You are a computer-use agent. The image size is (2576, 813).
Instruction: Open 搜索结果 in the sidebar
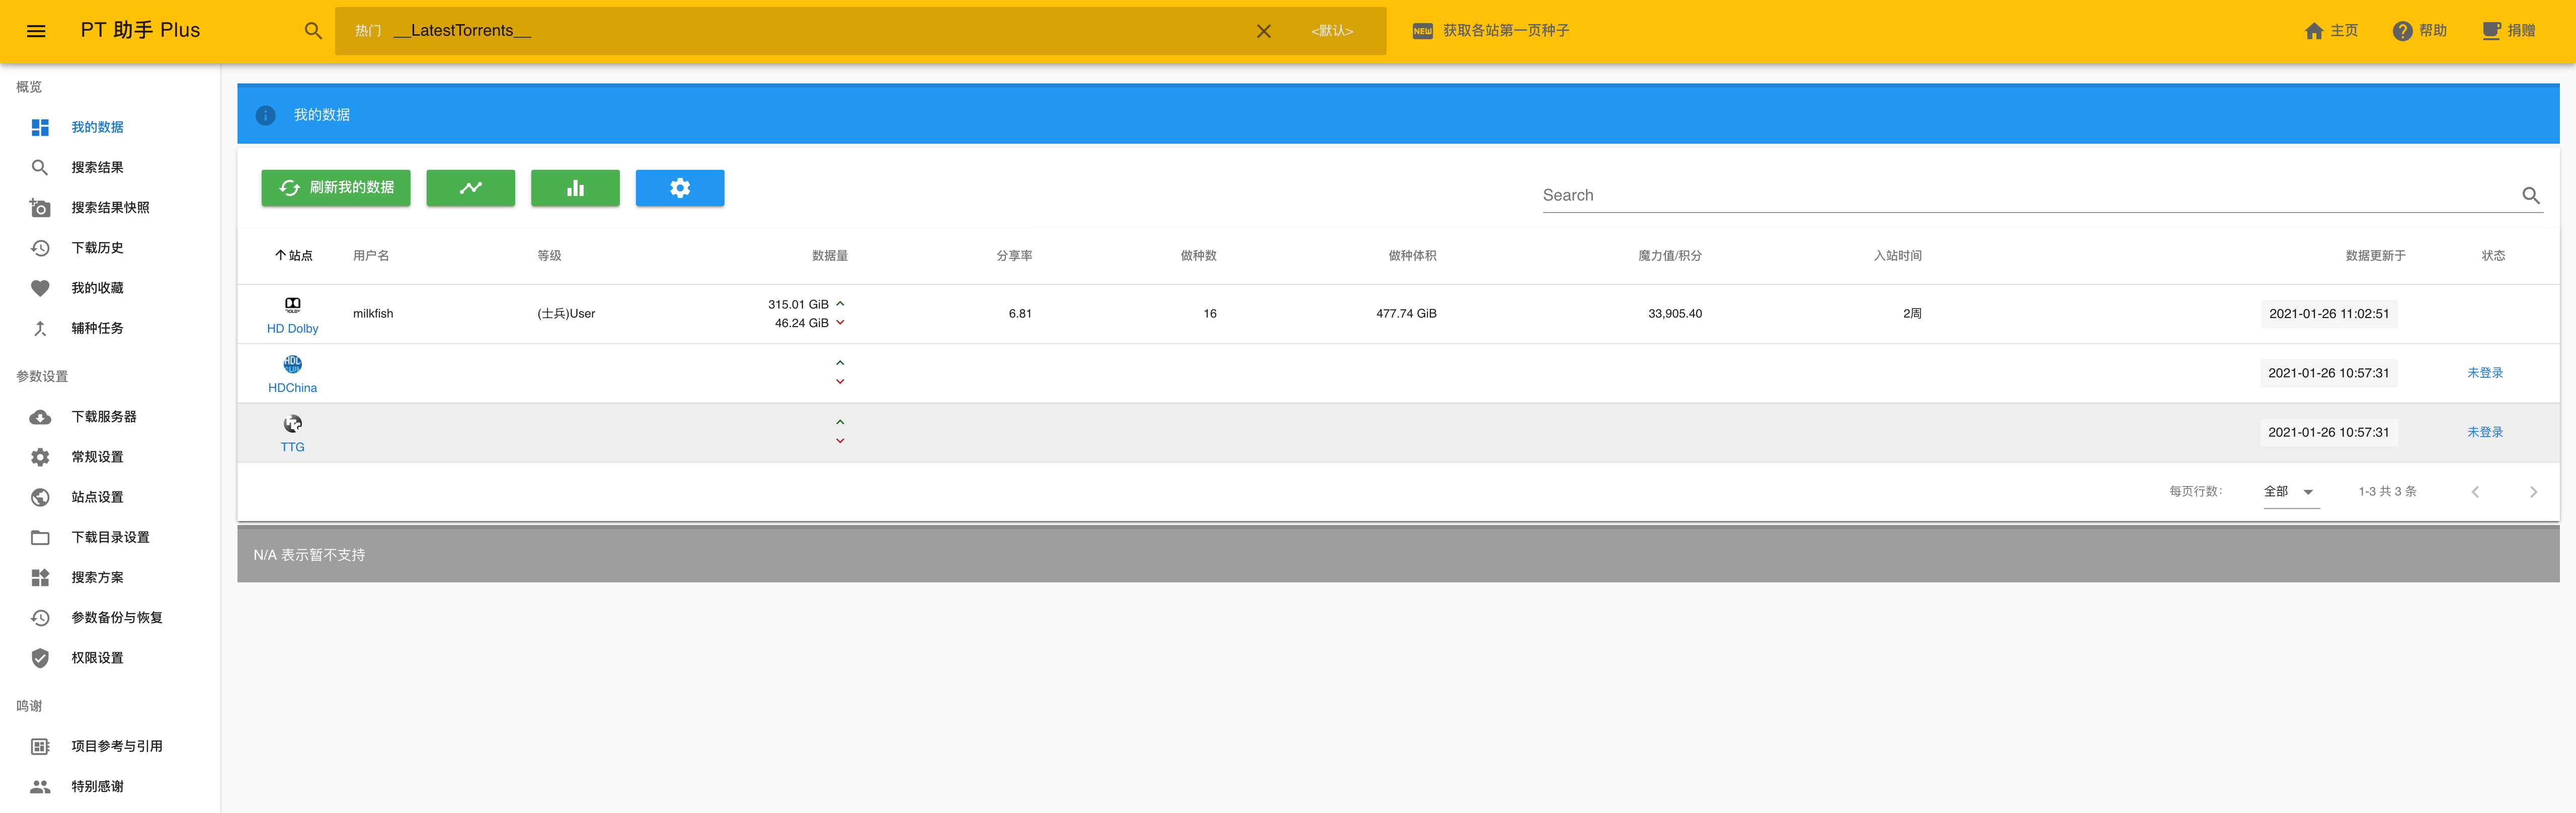pyautogui.click(x=97, y=168)
